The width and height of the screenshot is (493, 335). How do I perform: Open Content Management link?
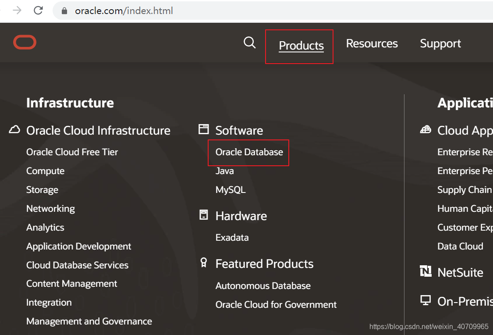tap(72, 284)
